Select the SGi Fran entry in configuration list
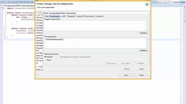The image size is (186, 104). [40, 58]
